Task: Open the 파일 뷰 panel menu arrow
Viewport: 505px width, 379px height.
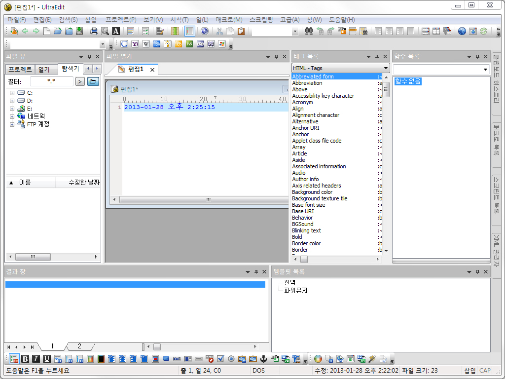Action: (81, 57)
